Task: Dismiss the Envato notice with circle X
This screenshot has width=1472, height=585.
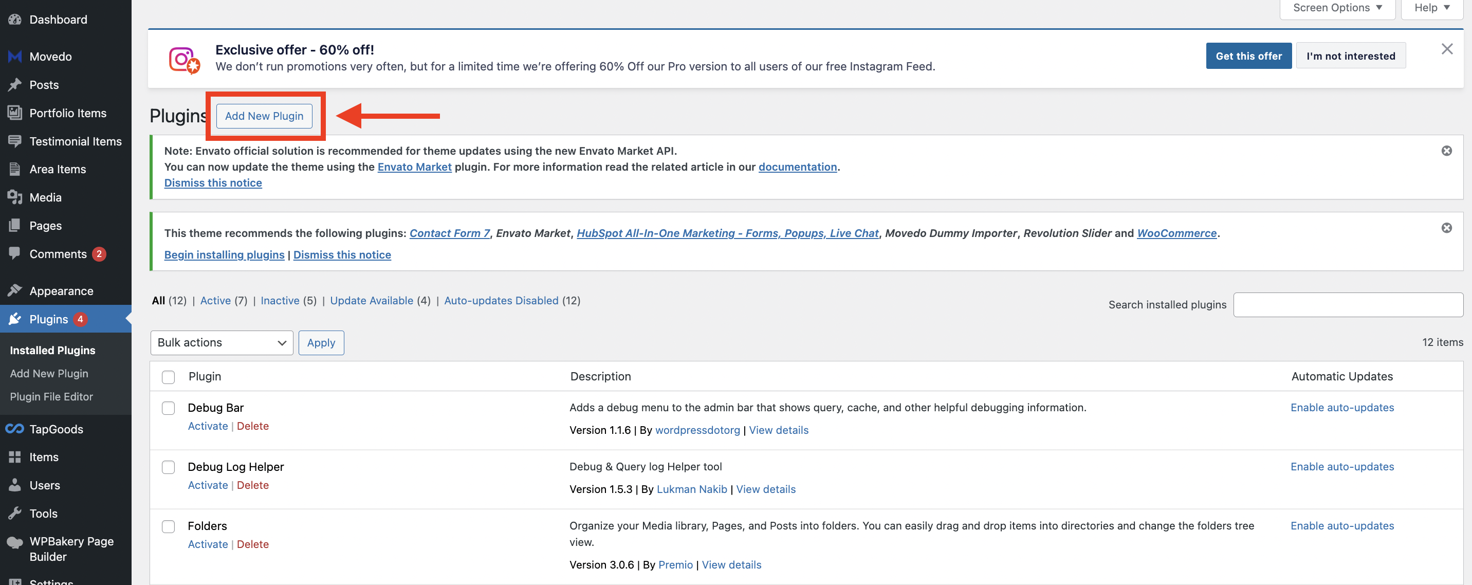Action: (1446, 151)
